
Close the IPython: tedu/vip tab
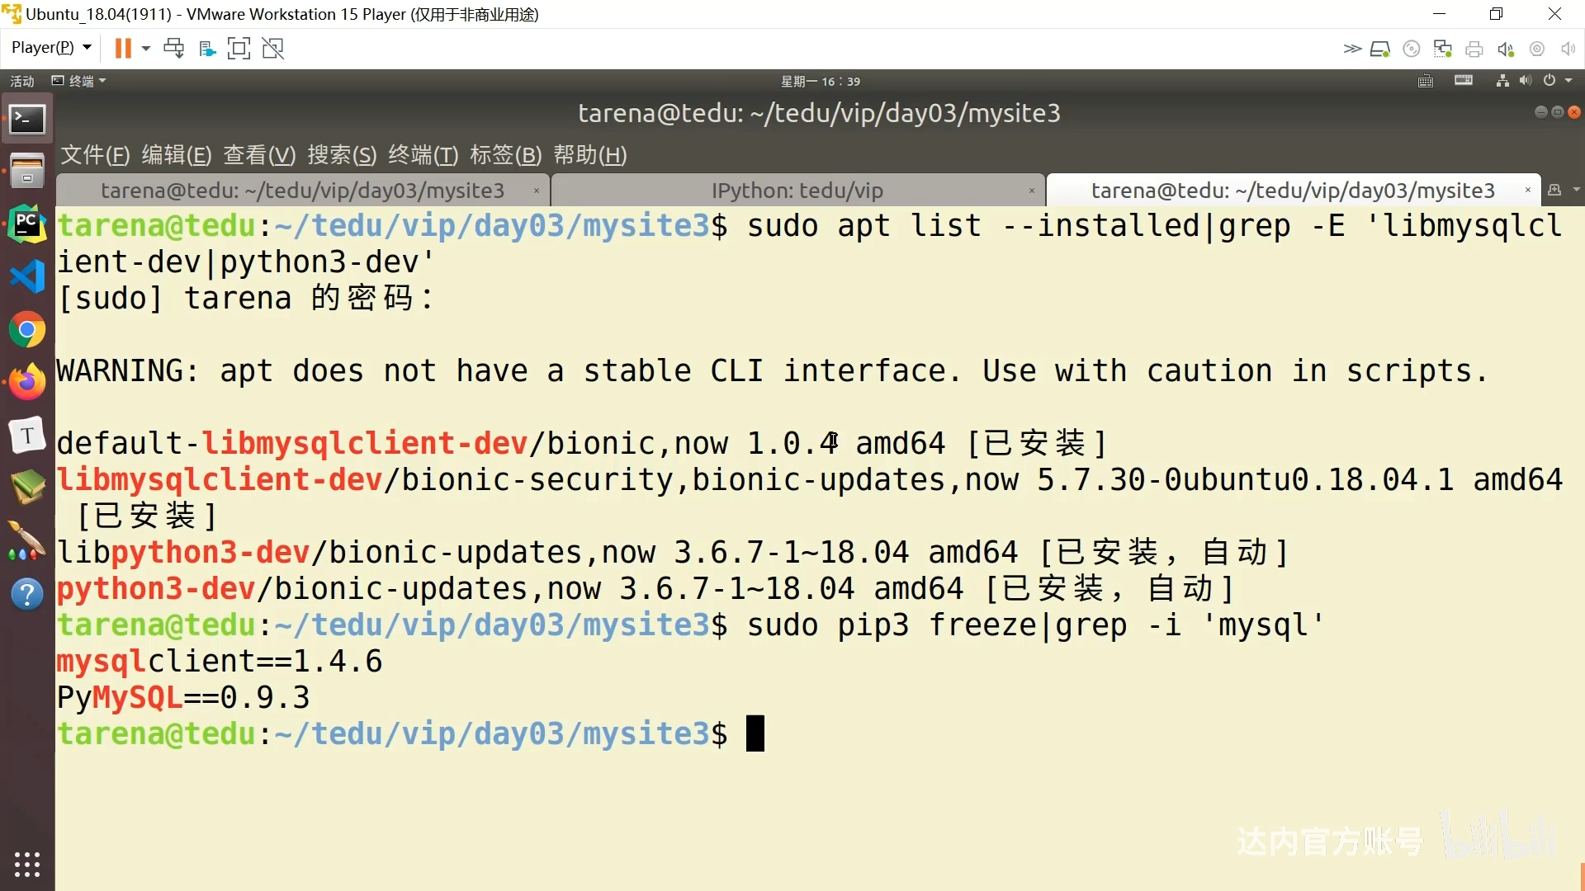pos(1032,191)
